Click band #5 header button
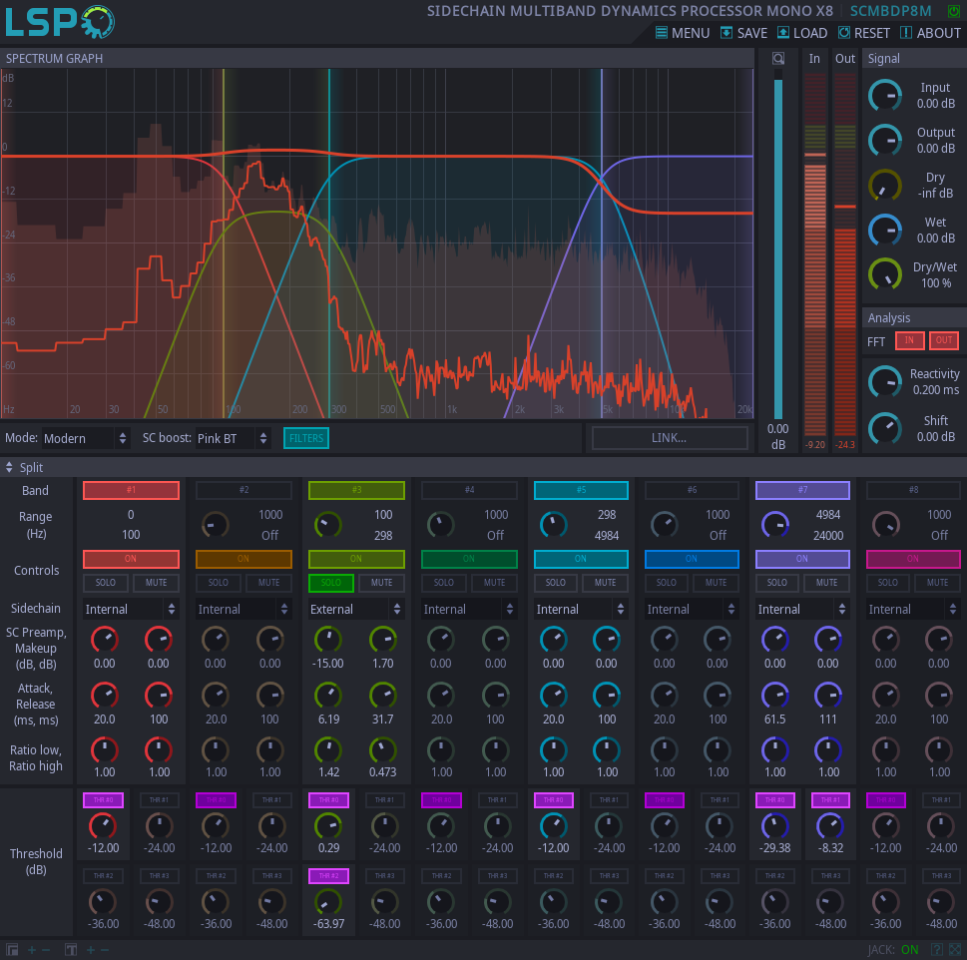This screenshot has width=967, height=960. point(581,490)
